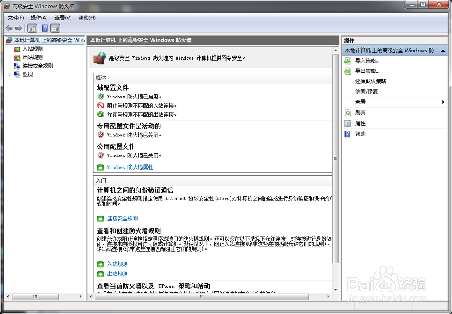
Task: Click the center pane vertical scrollbar thumb
Action: (335, 159)
